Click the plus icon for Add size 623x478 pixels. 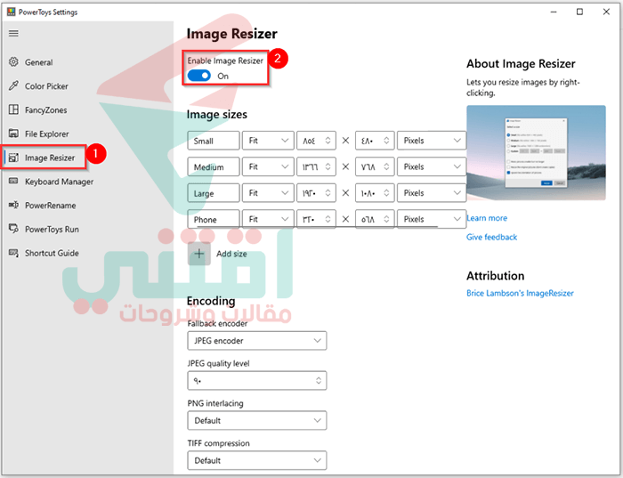(199, 254)
